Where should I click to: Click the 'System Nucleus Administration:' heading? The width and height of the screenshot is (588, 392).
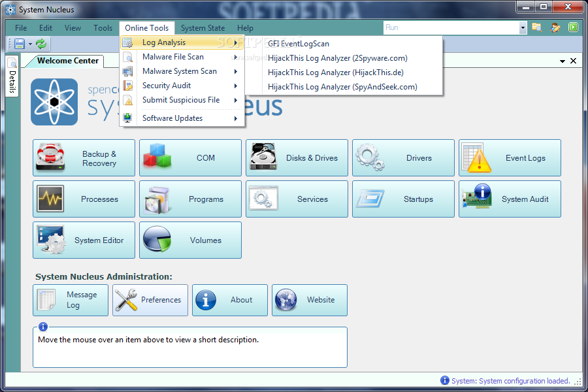[x=104, y=276]
